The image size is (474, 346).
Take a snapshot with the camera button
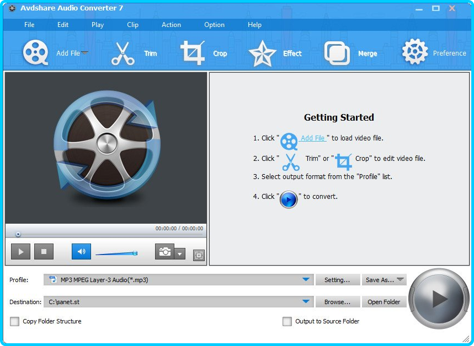coord(165,251)
